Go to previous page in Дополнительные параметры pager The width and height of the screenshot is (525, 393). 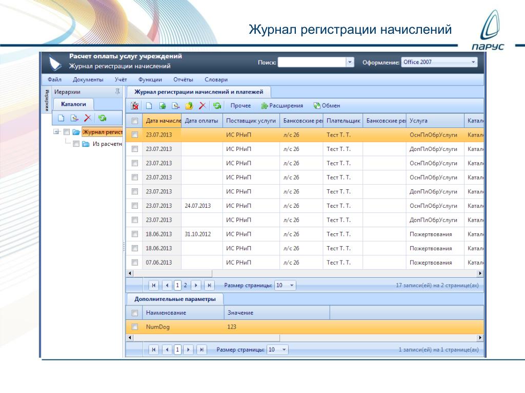pyautogui.click(x=167, y=350)
